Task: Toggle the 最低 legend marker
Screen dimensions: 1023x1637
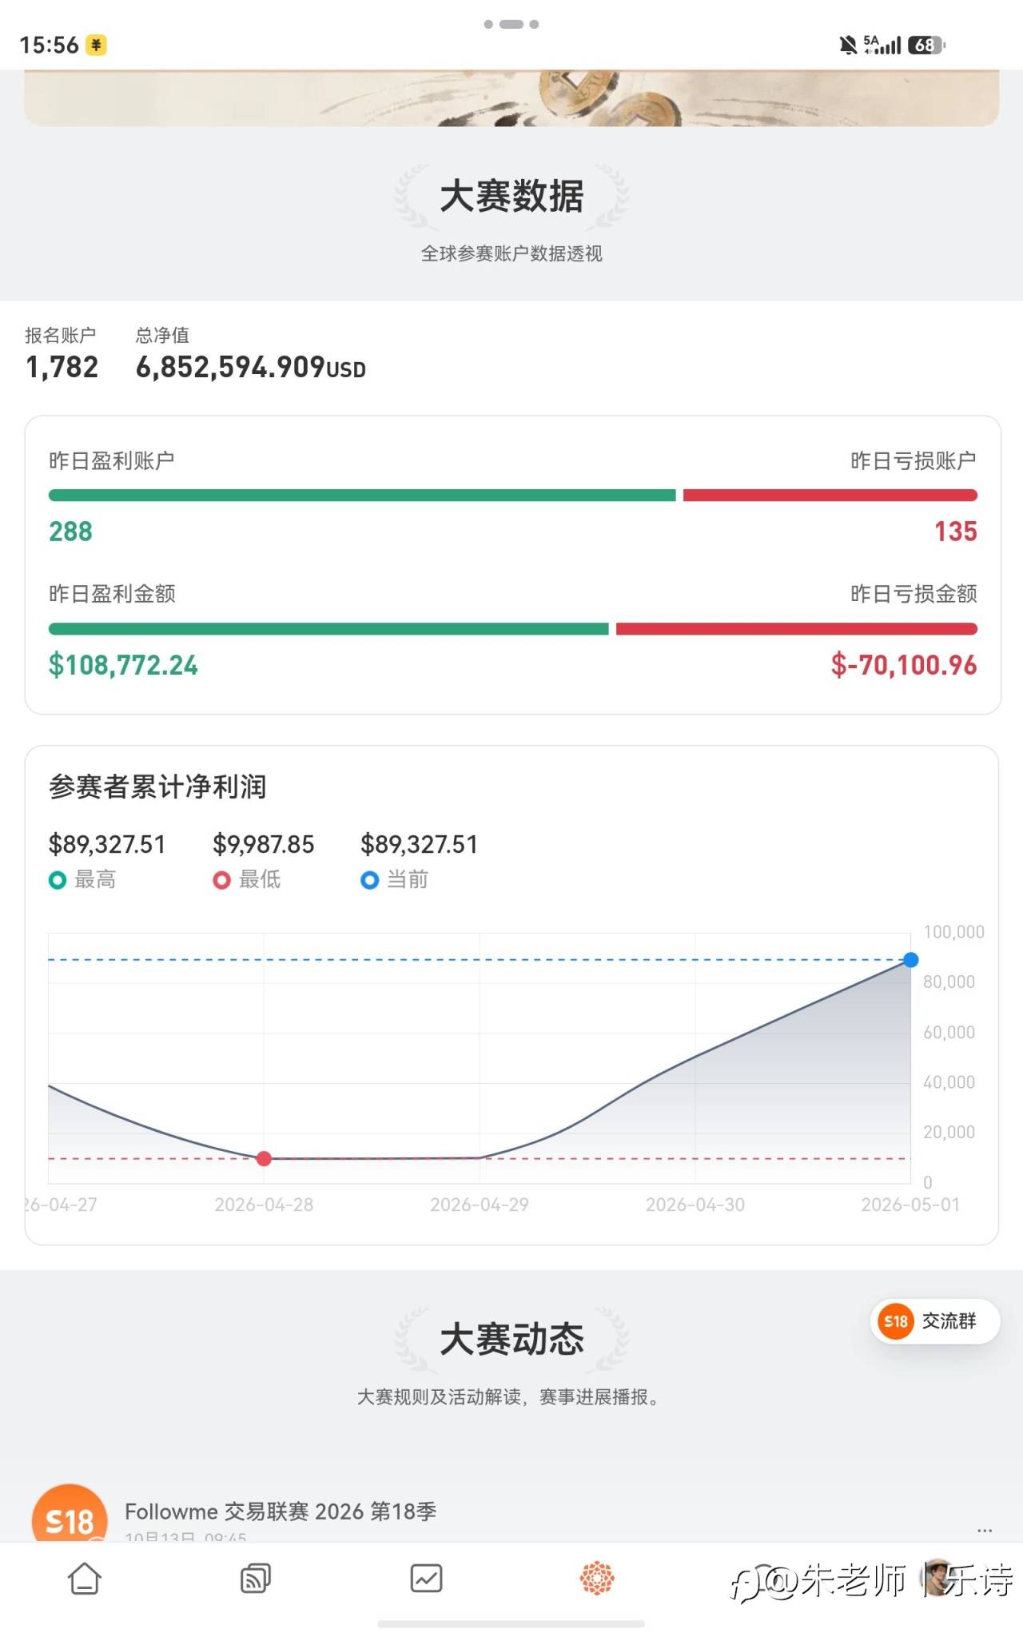Action: coord(221,880)
